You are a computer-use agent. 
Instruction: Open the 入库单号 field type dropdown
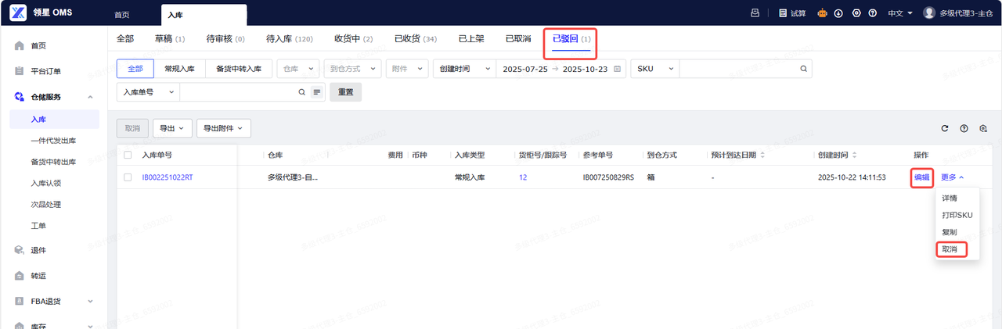[x=148, y=92]
